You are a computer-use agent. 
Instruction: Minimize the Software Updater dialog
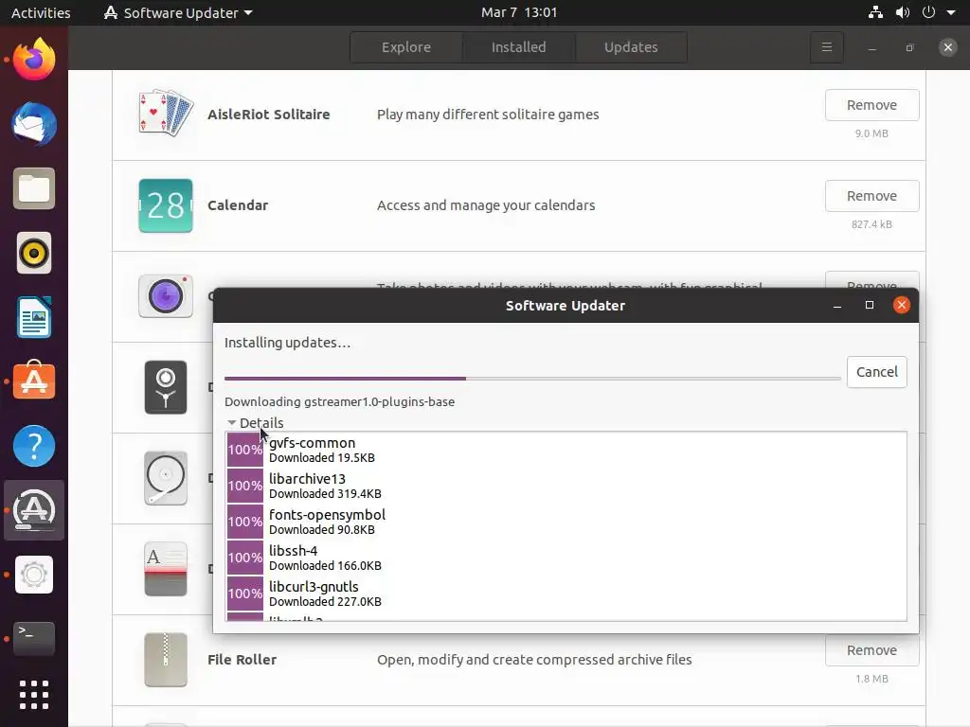(x=837, y=306)
